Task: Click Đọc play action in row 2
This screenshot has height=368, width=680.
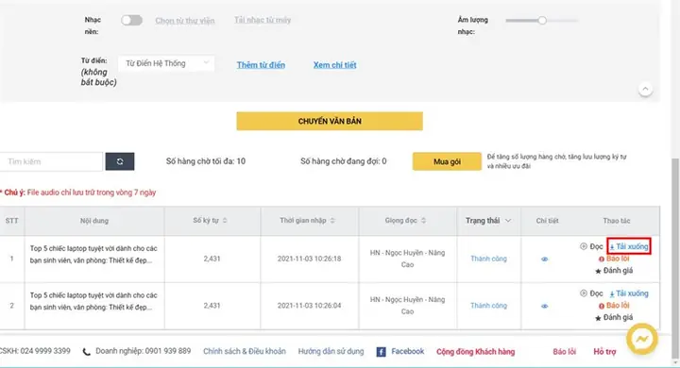Action: pos(591,293)
